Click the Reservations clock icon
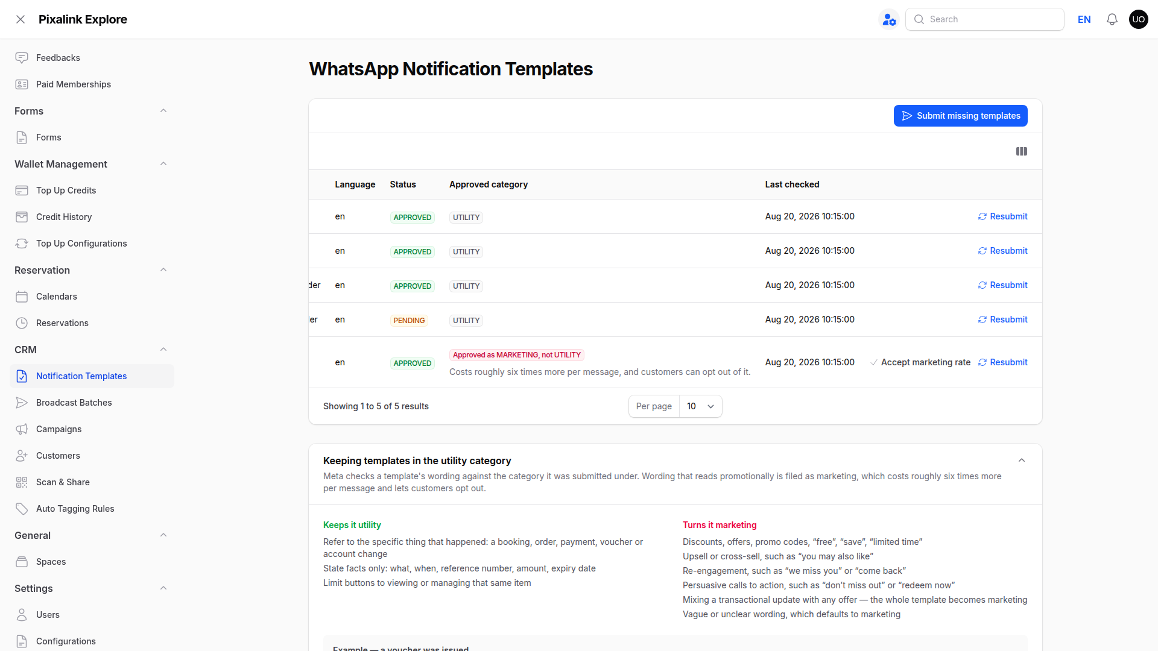 [22, 323]
